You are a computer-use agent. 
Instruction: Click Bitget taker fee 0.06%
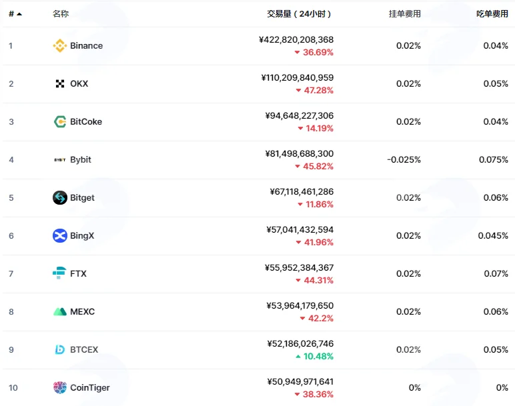click(496, 197)
